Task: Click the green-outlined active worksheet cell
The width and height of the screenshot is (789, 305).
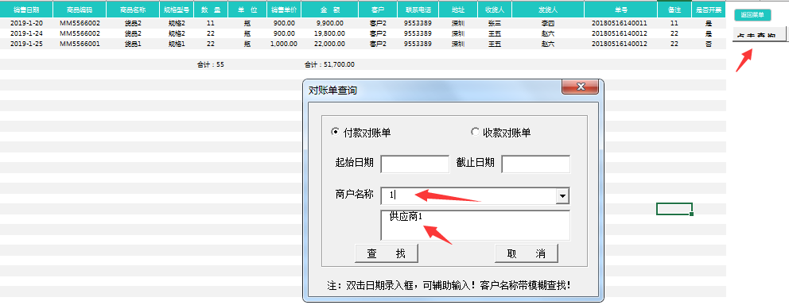Action: coord(674,209)
